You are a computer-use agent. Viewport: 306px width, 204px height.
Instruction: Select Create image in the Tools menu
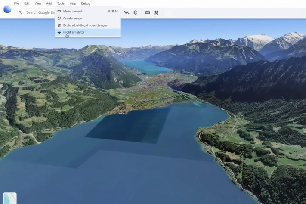coord(87,19)
